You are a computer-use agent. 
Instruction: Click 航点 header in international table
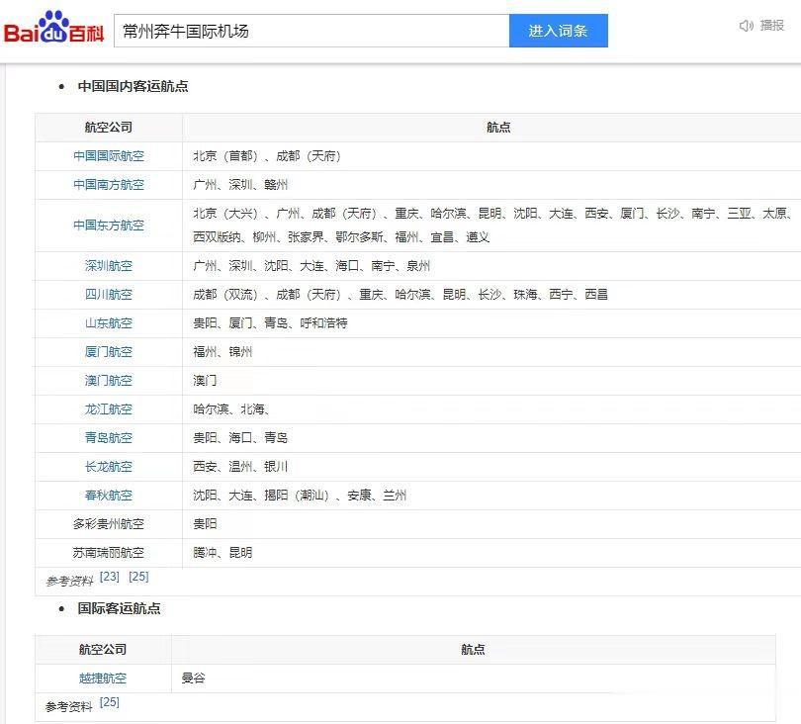click(x=473, y=650)
